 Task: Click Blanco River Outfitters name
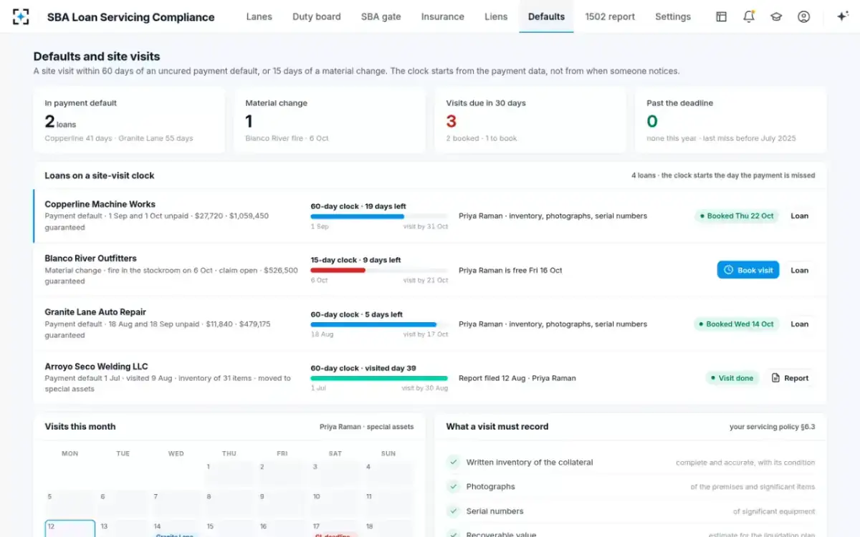point(90,258)
